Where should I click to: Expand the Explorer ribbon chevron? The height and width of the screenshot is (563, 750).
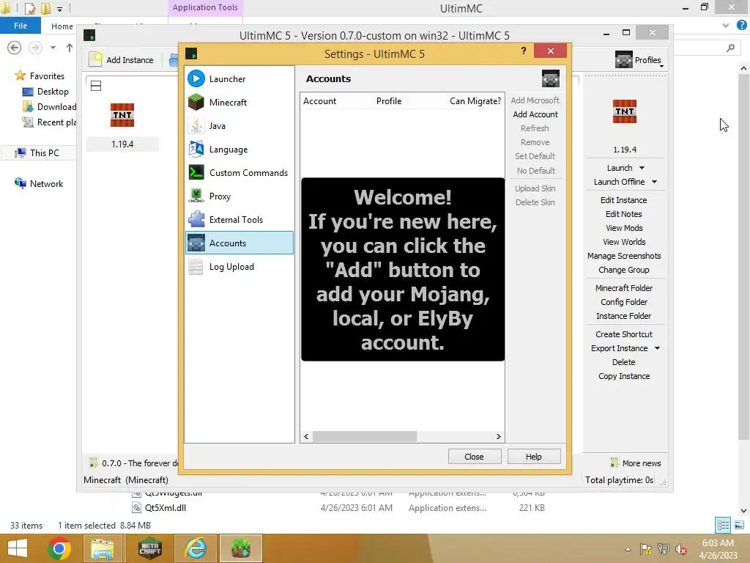click(x=726, y=26)
